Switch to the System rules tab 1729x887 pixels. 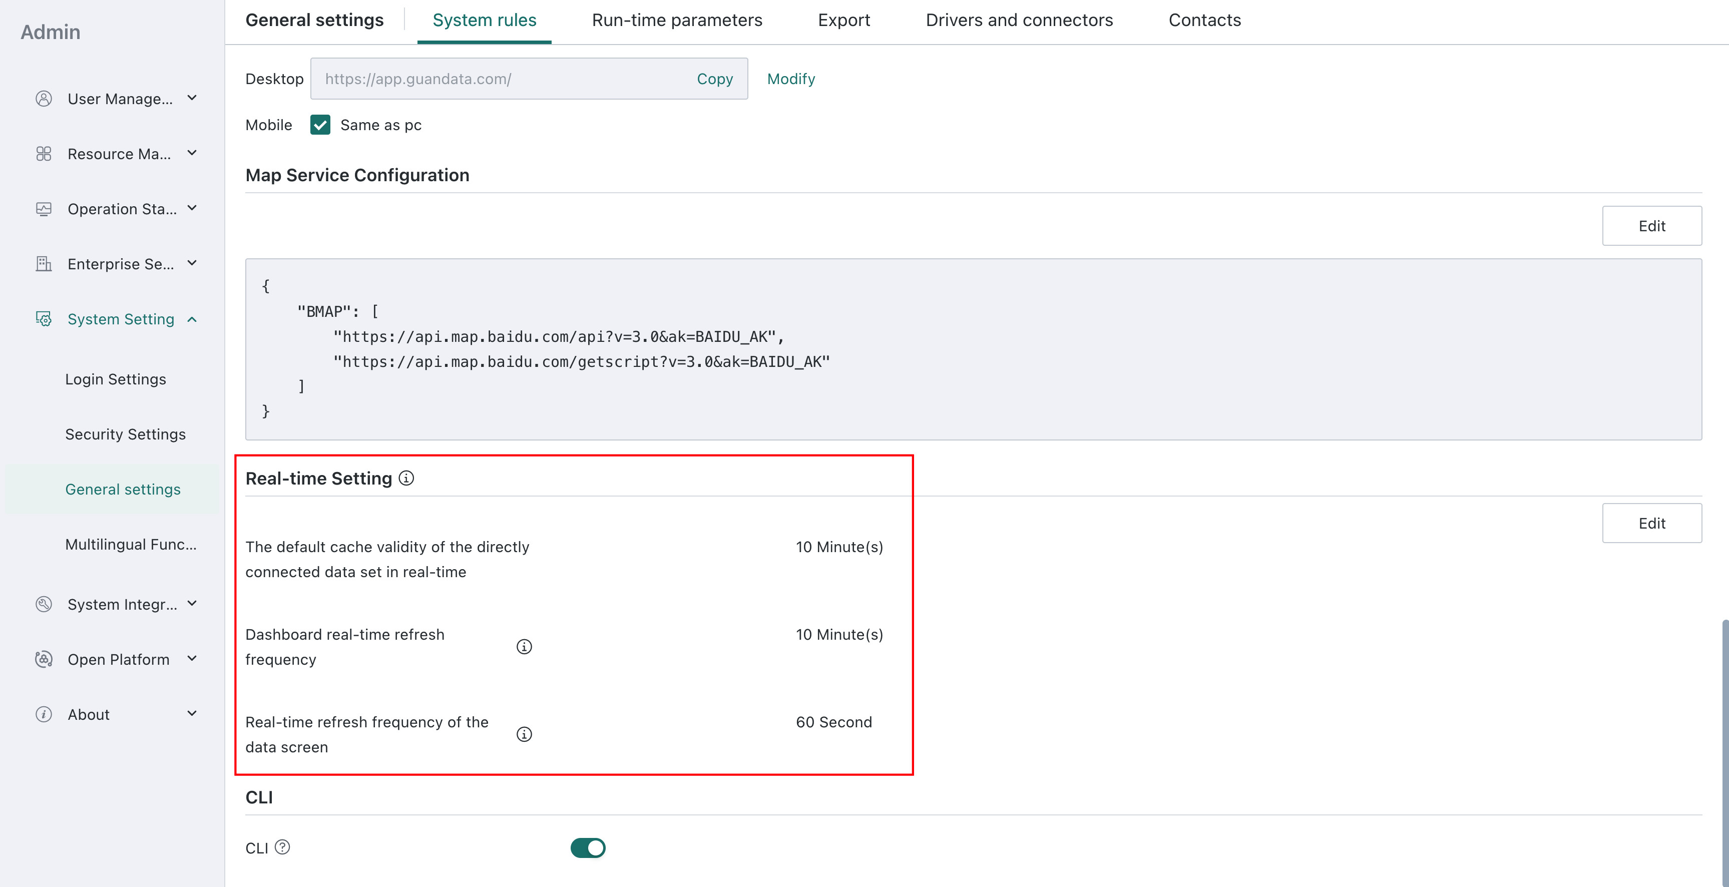click(x=484, y=20)
